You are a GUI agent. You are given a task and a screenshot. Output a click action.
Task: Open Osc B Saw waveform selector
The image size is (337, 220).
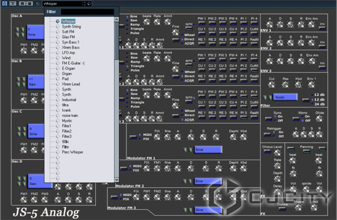[x=35, y=81]
